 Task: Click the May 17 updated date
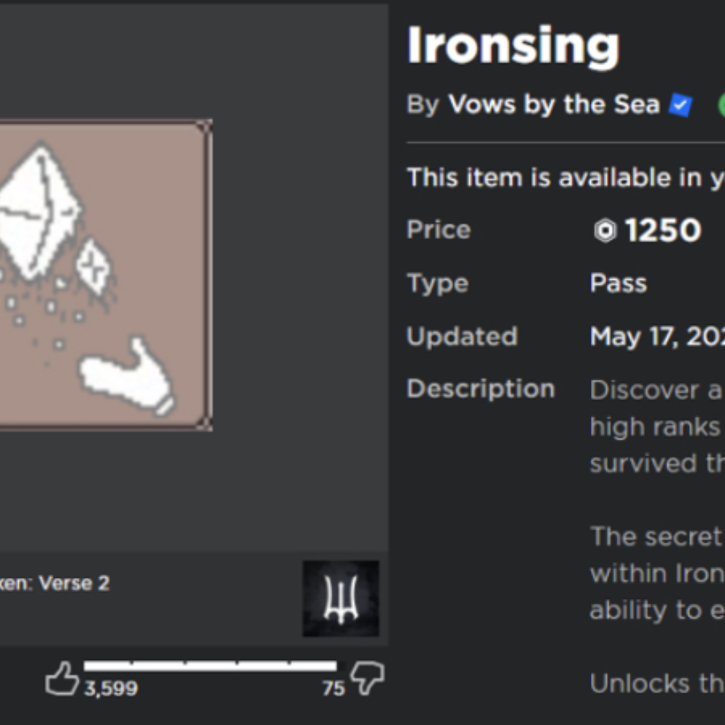point(657,336)
